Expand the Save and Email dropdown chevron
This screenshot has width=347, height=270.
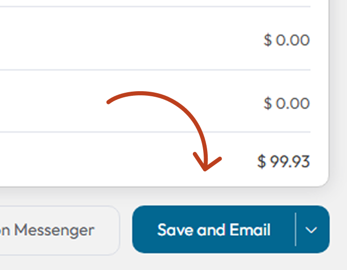[x=311, y=230]
